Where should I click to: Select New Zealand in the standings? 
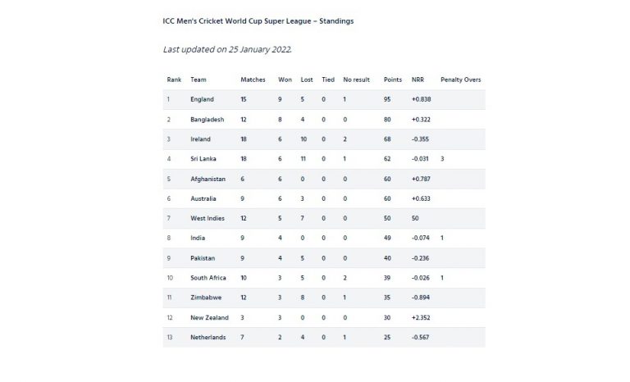click(x=208, y=316)
